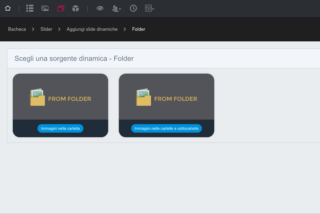Image resolution: width=320 pixels, height=214 pixels.
Task: Click the clock history icon
Action: tap(133, 8)
